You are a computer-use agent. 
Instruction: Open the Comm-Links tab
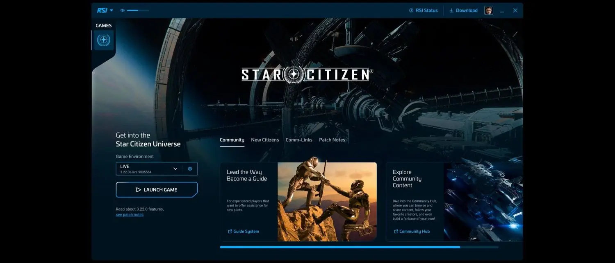point(299,139)
